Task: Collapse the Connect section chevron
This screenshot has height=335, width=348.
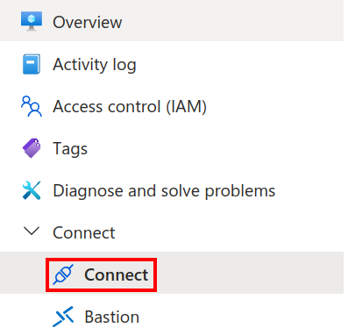Action: coord(32,231)
